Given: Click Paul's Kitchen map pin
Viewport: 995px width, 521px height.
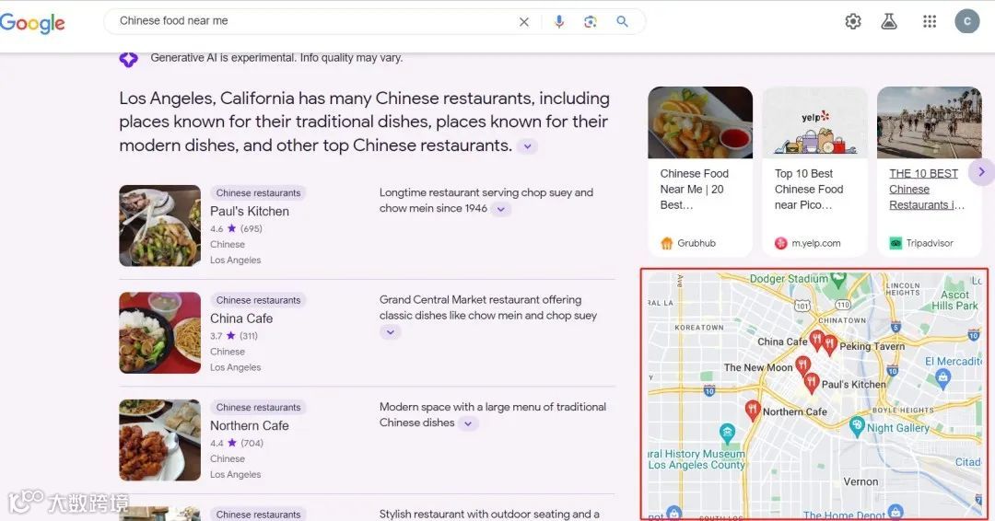Looking at the screenshot, I should (812, 382).
